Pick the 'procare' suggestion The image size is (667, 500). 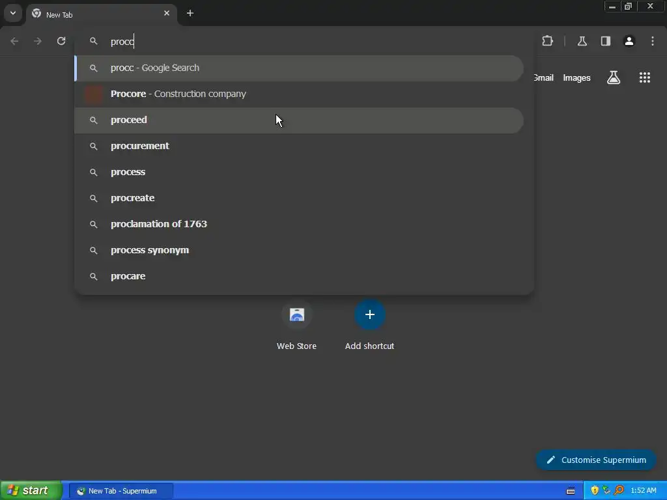pos(299,276)
